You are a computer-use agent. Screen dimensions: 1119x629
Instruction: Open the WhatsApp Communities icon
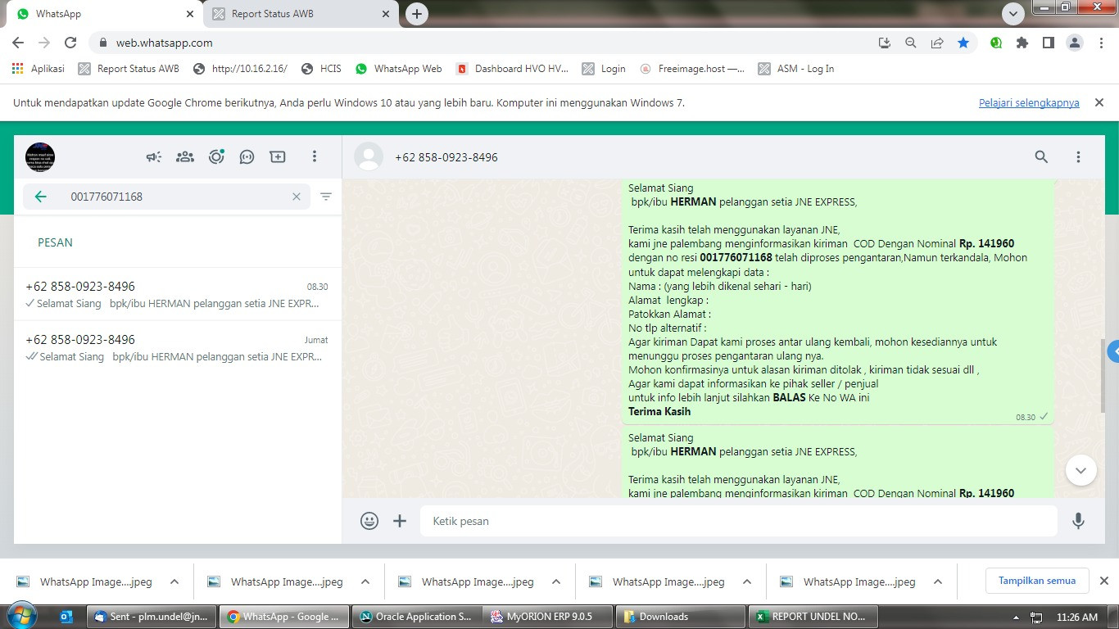(185, 156)
